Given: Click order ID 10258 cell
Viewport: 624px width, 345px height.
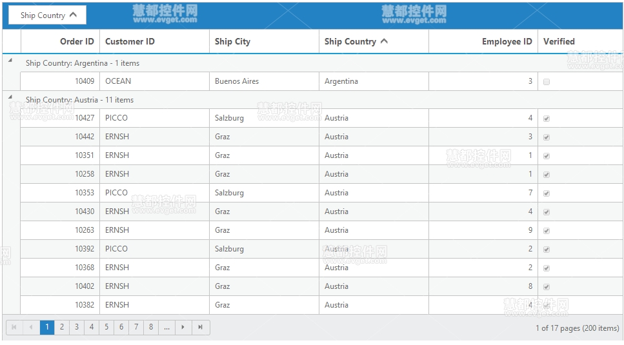Looking at the screenshot, I should pyautogui.click(x=60, y=174).
